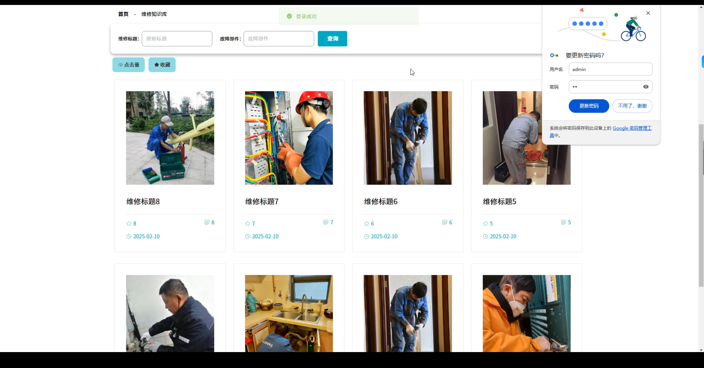Click the clock icon on 维修标题6 card
The height and width of the screenshot is (368, 704).
point(366,236)
